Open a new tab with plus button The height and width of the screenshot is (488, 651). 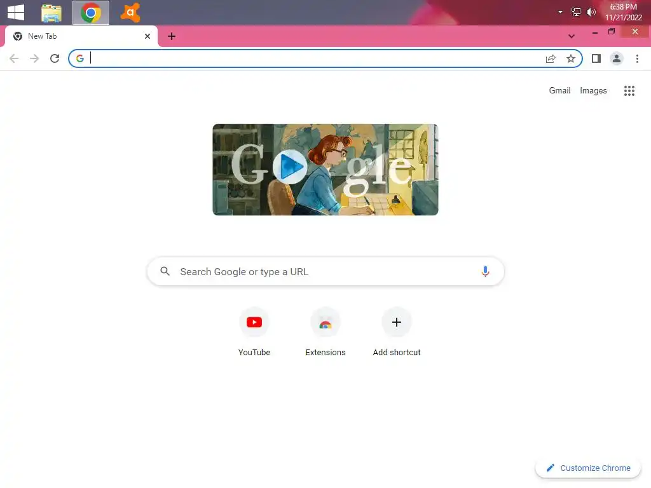tap(172, 36)
